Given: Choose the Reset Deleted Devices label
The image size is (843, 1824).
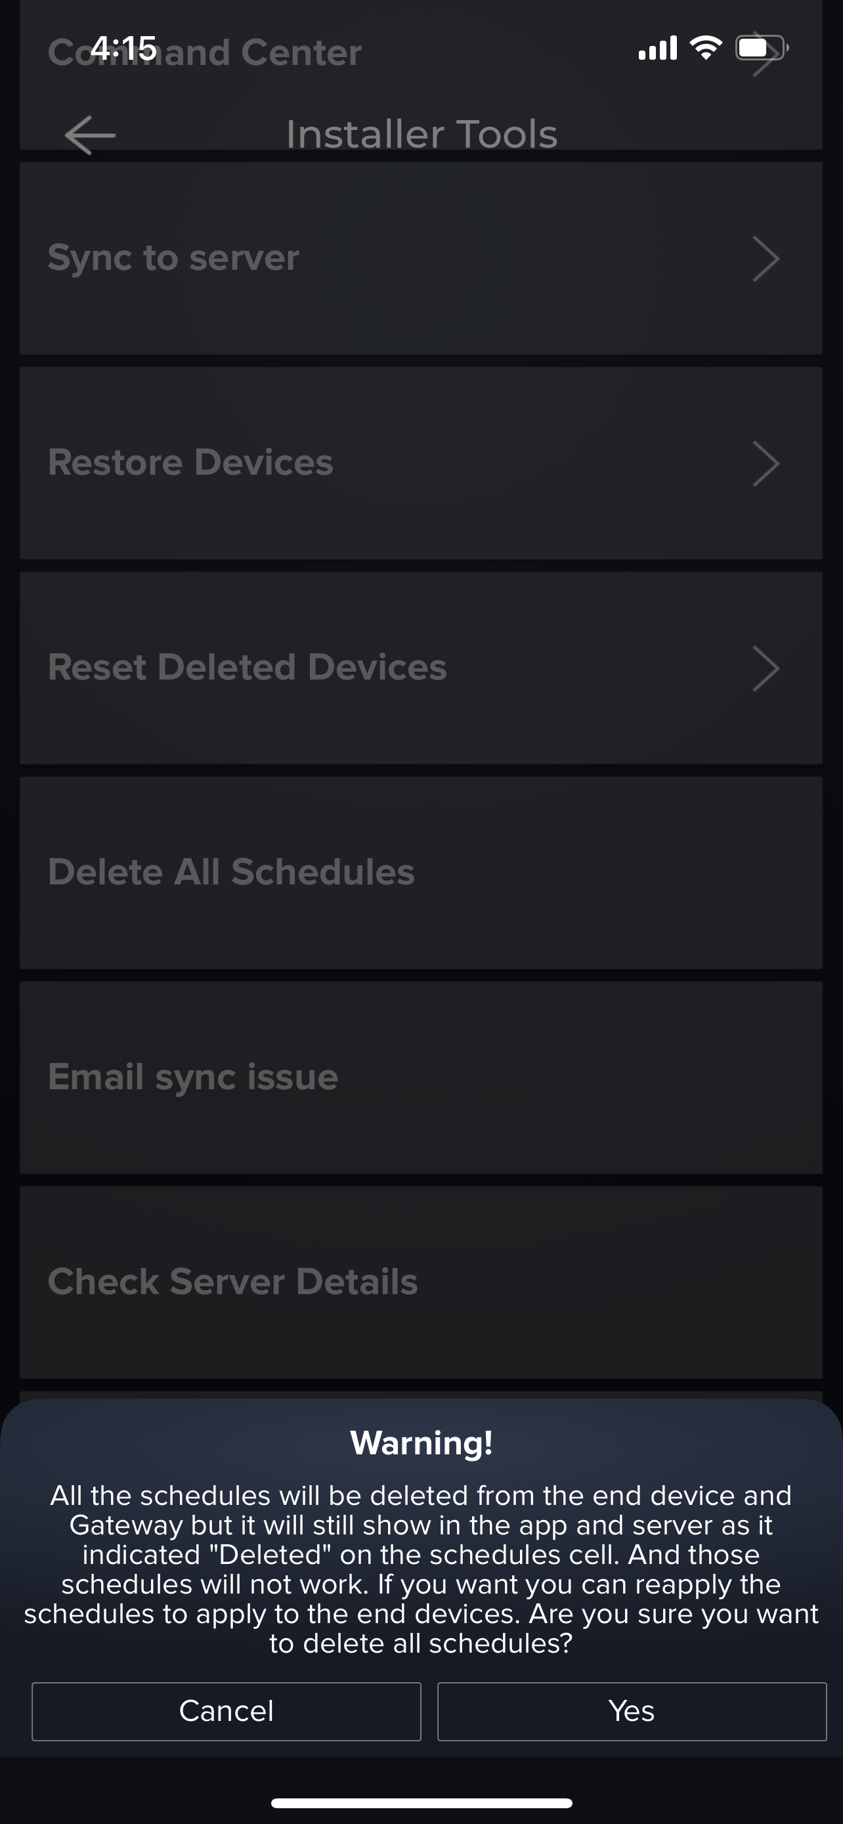Looking at the screenshot, I should (x=247, y=667).
